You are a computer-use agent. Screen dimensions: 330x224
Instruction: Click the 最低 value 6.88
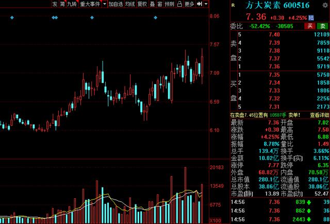click(323, 137)
